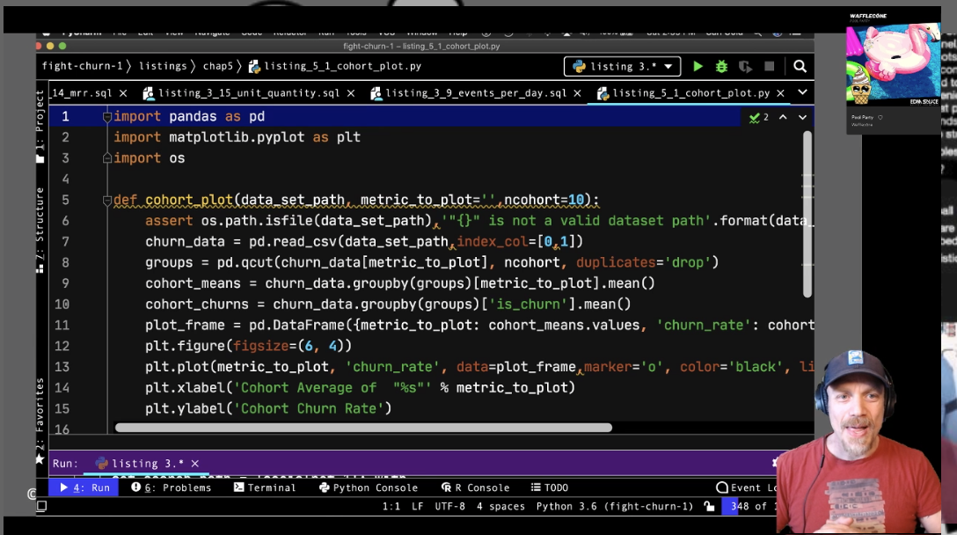This screenshot has height=535, width=957.
Task: Open the Terminal tool window
Action: click(x=265, y=487)
